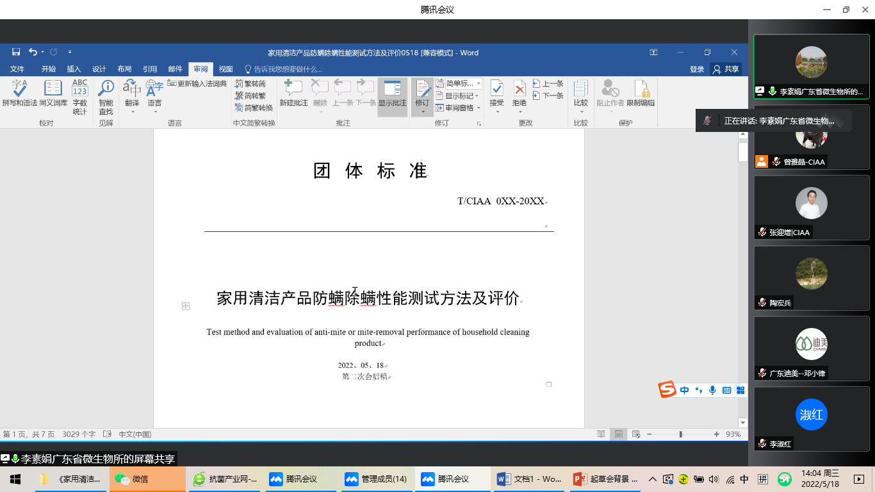Expand the Translate (翻译) dropdown arrow
Viewport: 875px width, 492px height.
[133, 112]
